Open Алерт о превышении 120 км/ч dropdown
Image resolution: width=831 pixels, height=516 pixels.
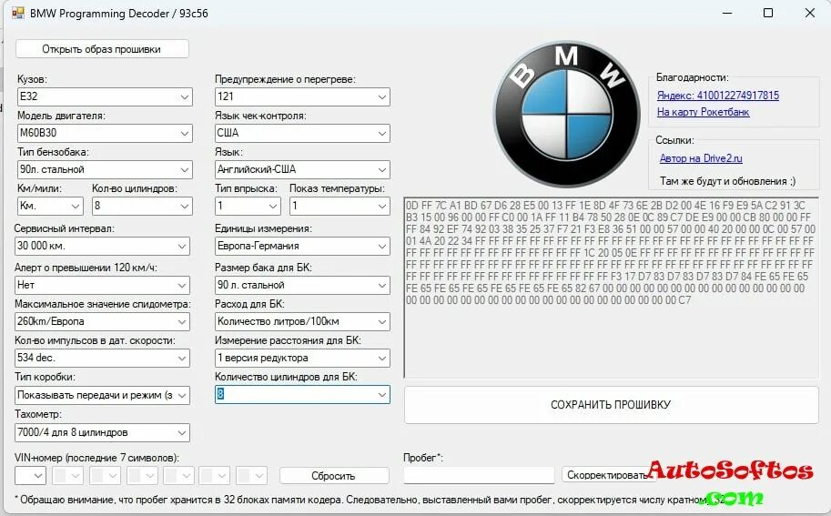point(102,285)
